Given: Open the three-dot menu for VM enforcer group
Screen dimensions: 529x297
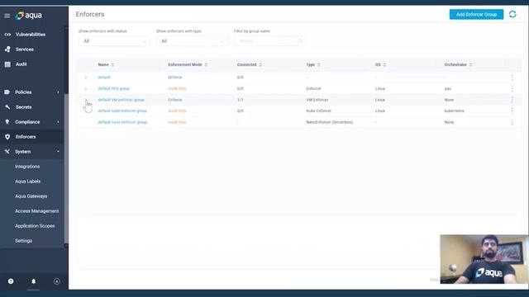Looking at the screenshot, I should click(x=512, y=100).
